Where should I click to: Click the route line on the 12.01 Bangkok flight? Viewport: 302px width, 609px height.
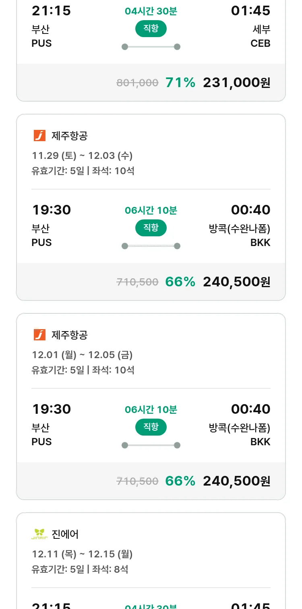pos(151,445)
